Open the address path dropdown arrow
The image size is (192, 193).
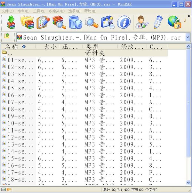(x=188, y=37)
